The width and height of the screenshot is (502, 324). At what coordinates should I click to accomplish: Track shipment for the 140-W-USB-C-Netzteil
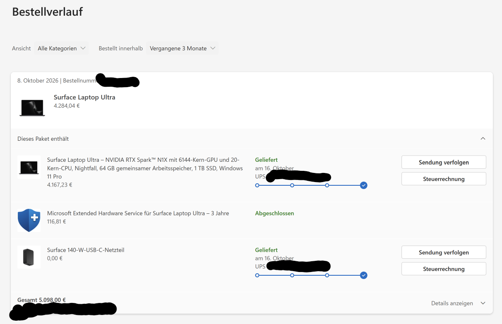(x=444, y=252)
